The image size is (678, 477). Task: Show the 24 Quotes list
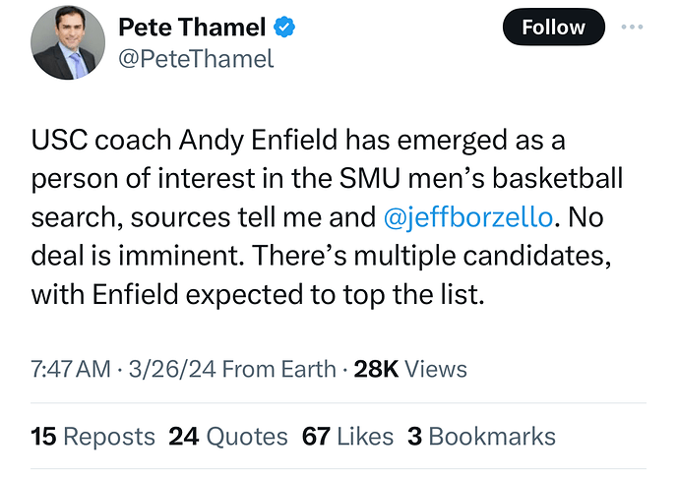pos(228,437)
